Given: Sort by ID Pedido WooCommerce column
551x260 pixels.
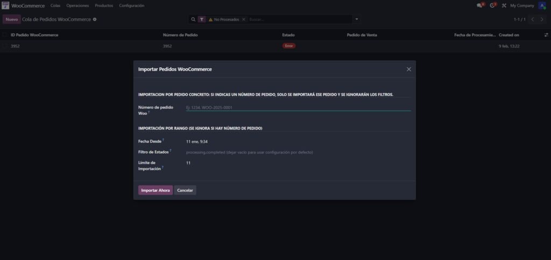Looking at the screenshot, I should point(34,35).
